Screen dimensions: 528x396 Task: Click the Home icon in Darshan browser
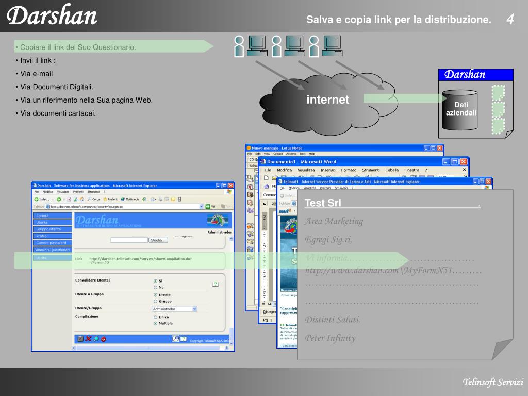(x=82, y=199)
